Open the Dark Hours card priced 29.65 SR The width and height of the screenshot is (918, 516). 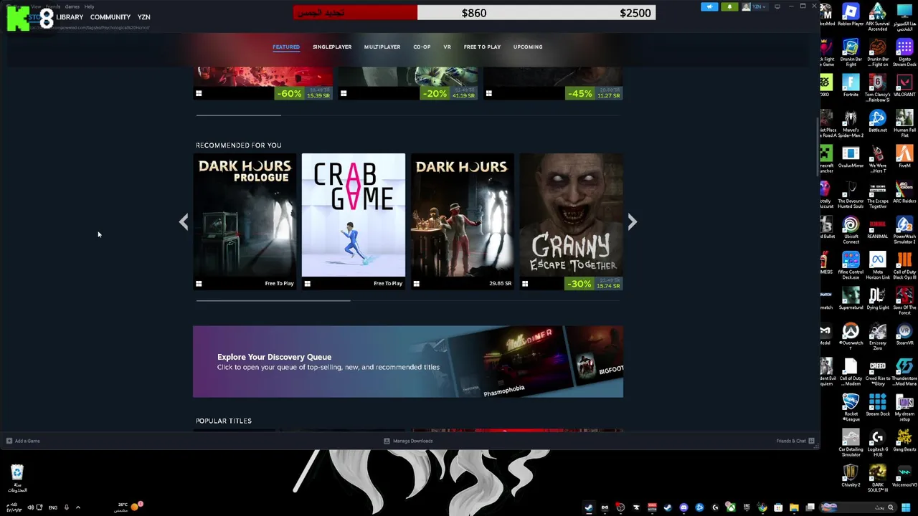pyautogui.click(x=463, y=221)
